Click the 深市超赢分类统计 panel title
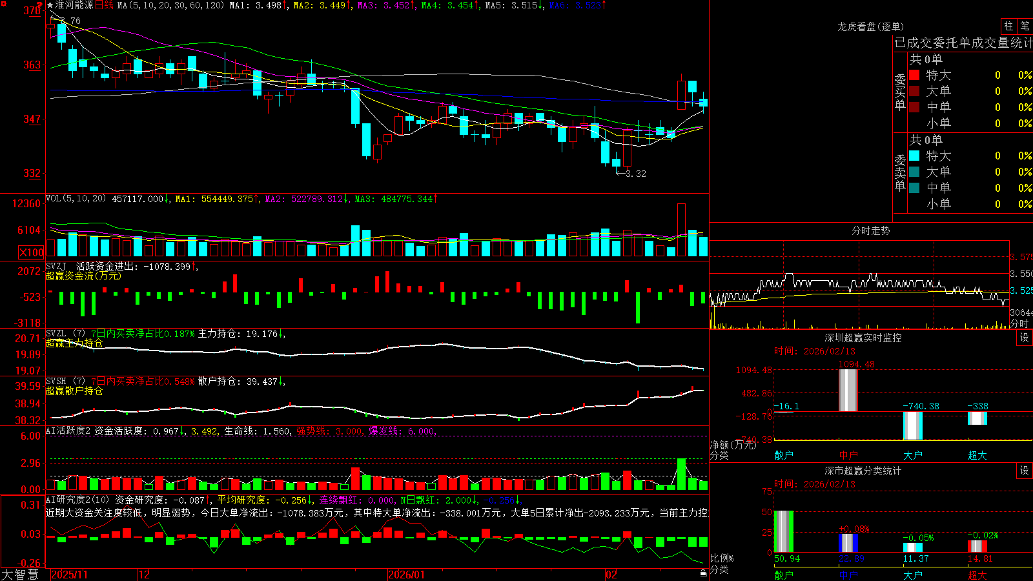This screenshot has height=581, width=1033. pos(863,471)
